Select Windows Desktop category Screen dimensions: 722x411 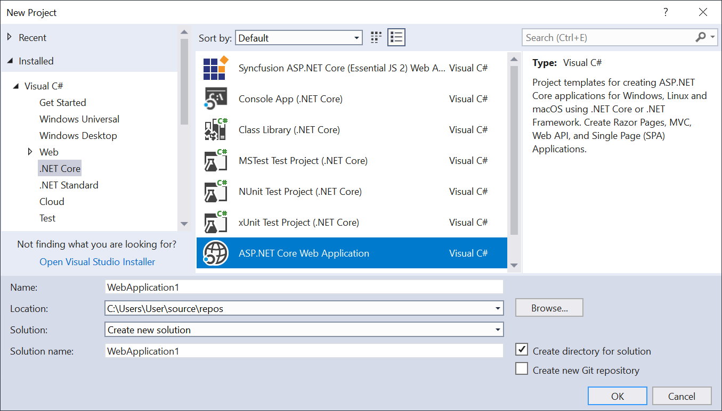pyautogui.click(x=78, y=135)
